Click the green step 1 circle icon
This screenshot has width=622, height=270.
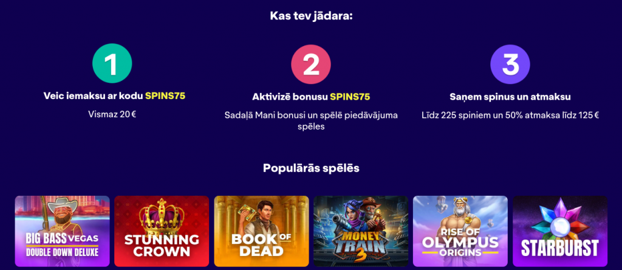(x=112, y=63)
